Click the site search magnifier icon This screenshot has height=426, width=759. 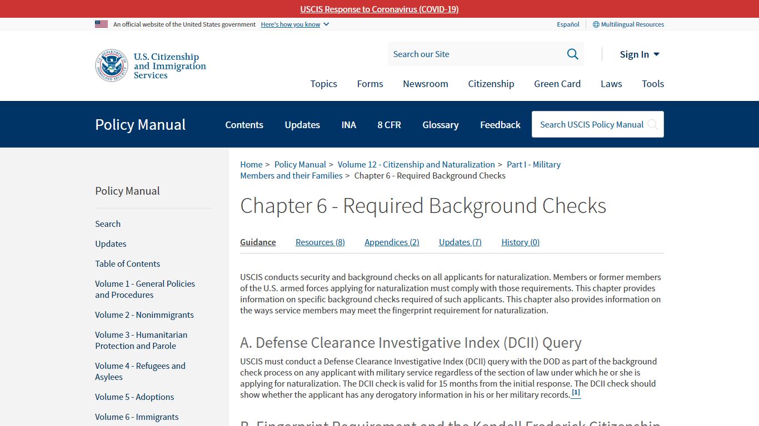[x=572, y=54]
